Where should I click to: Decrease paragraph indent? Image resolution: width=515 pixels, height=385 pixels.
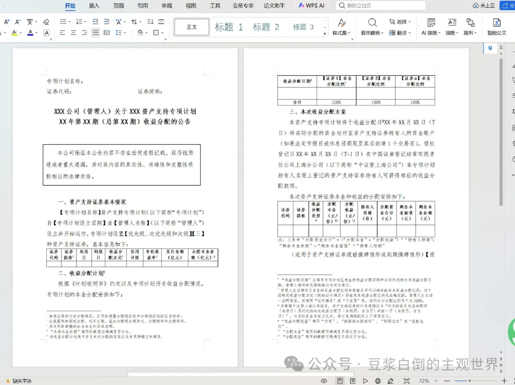[95, 21]
